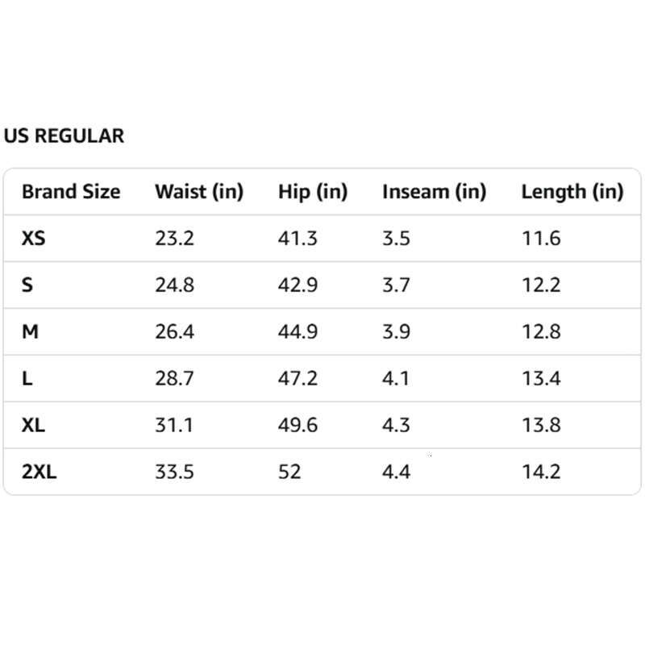
Task: Select the XS inseam value 3.5
Action: pyautogui.click(x=396, y=239)
